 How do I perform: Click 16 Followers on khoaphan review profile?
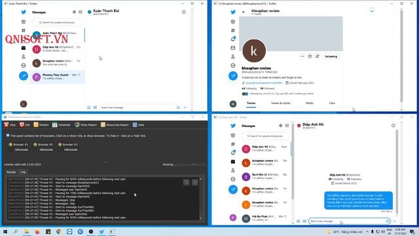tap(267, 88)
